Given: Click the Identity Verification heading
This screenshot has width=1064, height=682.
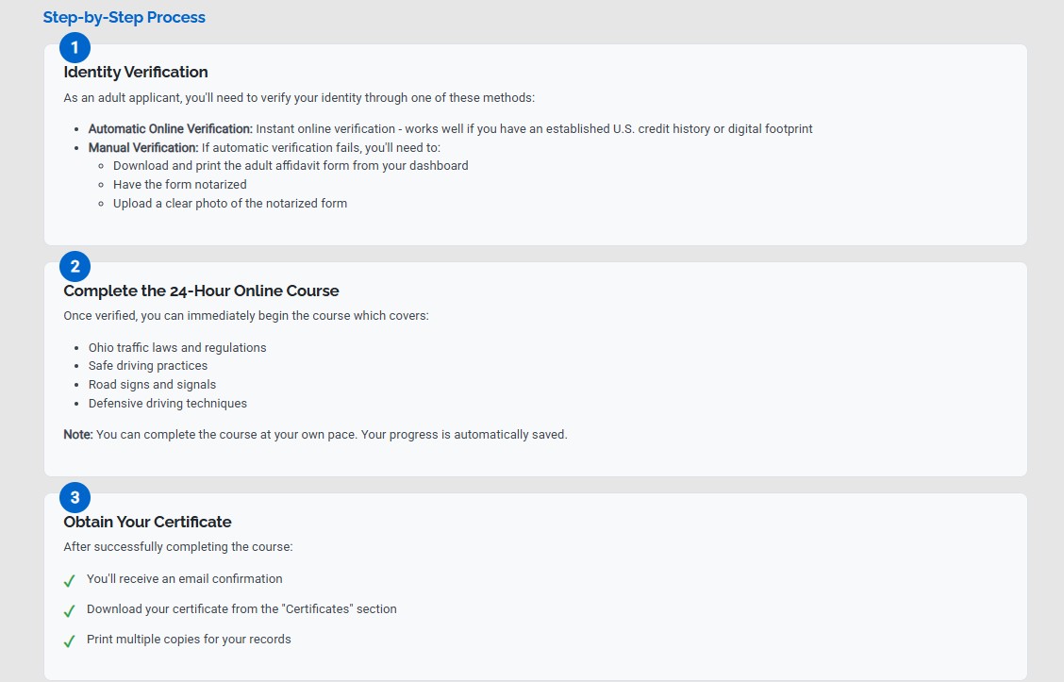Looking at the screenshot, I should (x=136, y=72).
